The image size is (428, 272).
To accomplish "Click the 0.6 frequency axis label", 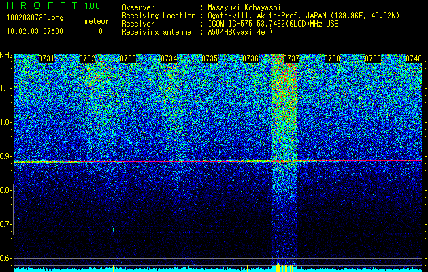I will (5, 258).
